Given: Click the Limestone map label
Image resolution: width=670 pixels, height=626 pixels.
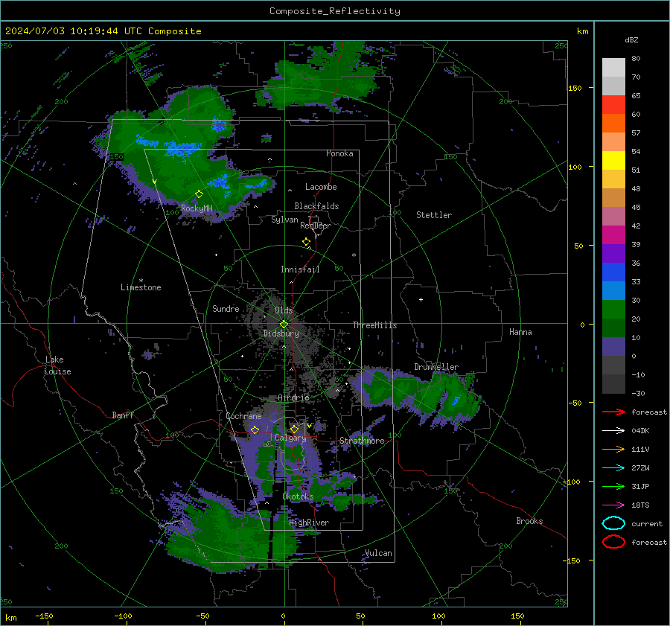Looking at the screenshot, I should coord(141,287).
